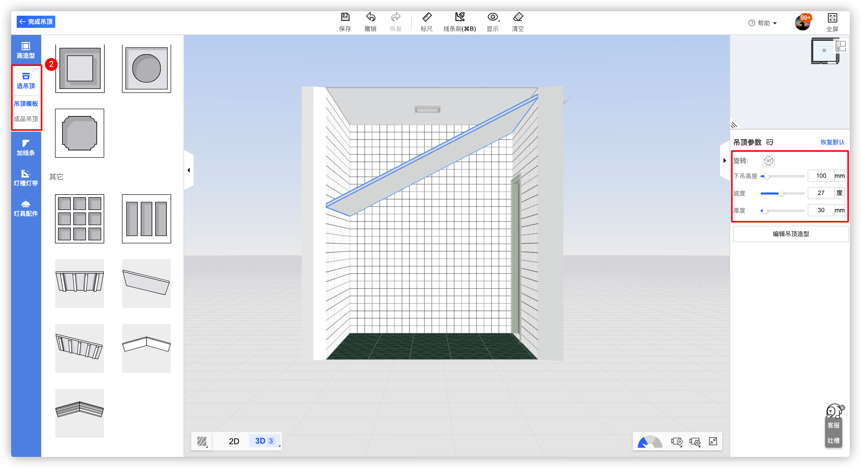Open the 显示 display options

tap(493, 22)
